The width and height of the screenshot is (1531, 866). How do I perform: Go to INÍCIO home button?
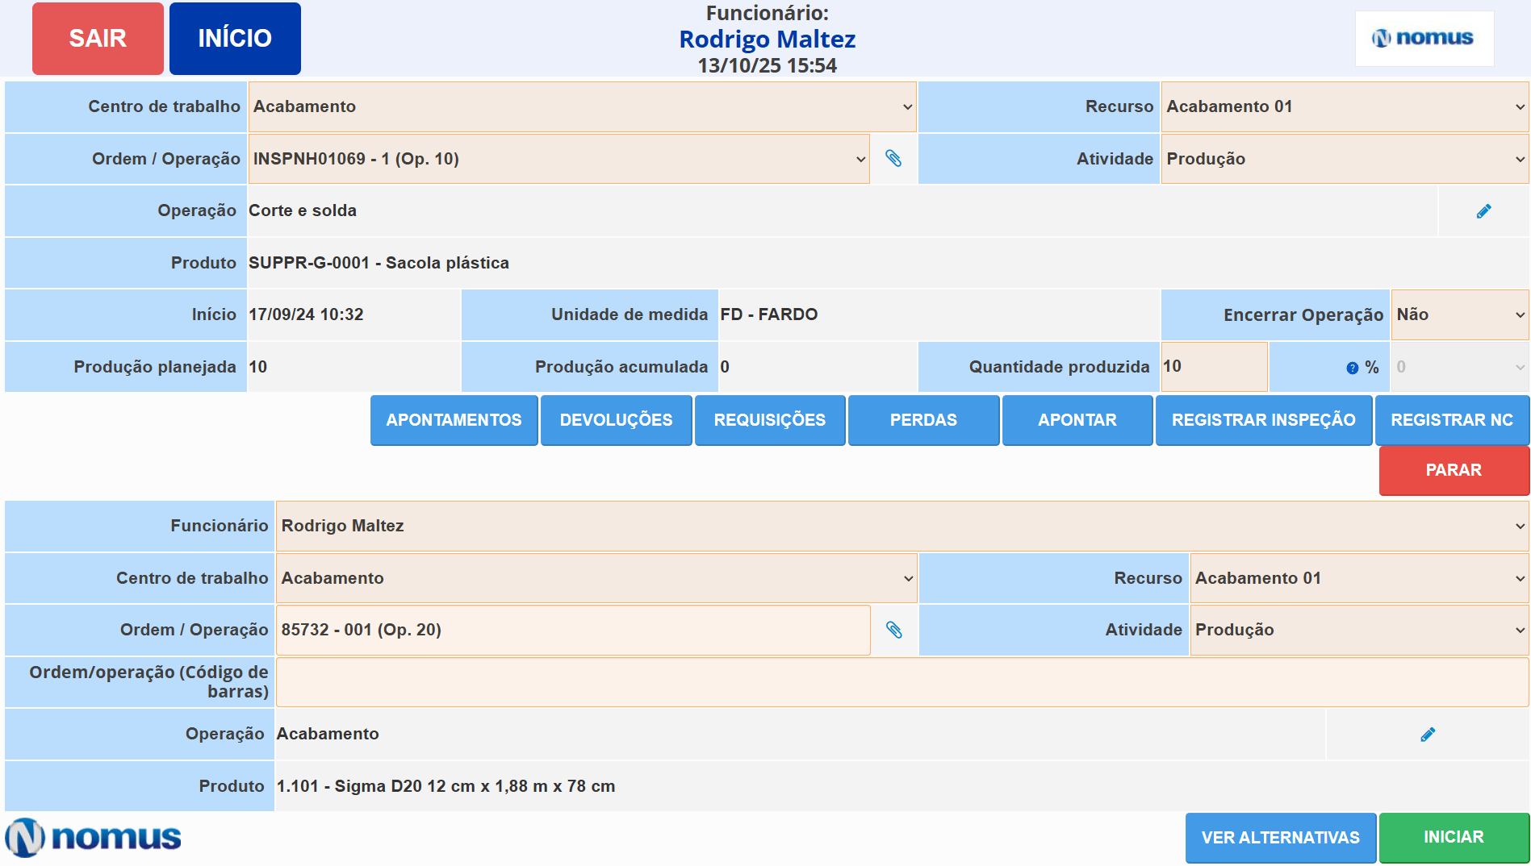(235, 39)
